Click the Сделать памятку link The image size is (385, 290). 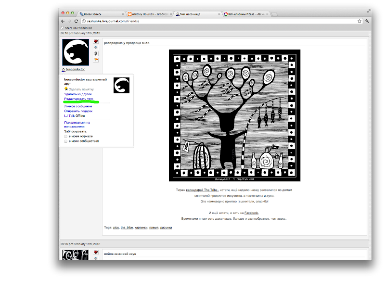coord(81,89)
